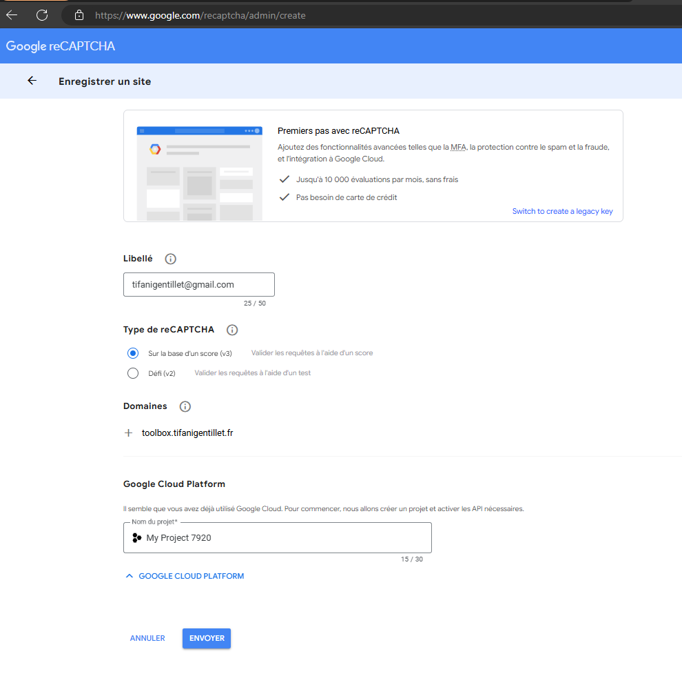Open info icon next to Domaines

(x=185, y=406)
